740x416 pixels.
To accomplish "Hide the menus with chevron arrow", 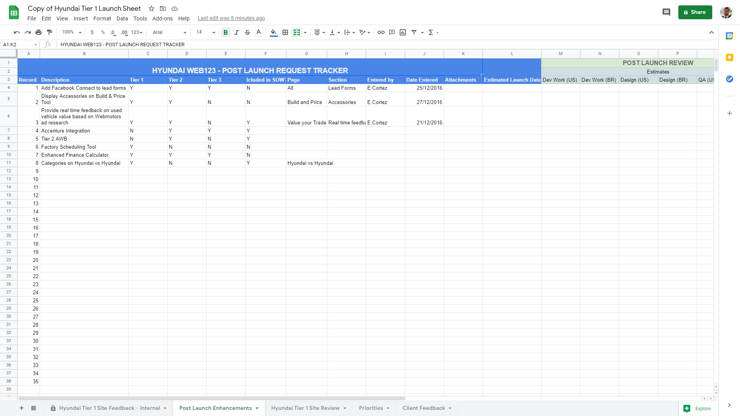I will point(711,32).
